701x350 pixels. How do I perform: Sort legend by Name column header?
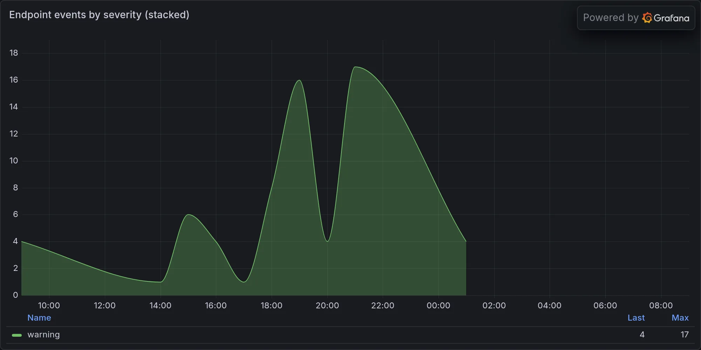point(39,318)
